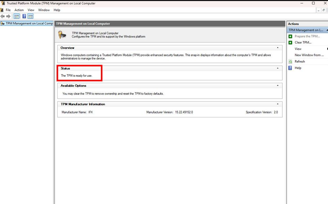Image resolution: width=328 pixels, height=204 pixels.
Task: Select TPM Management on Local Computer tree node
Action: (29, 23)
